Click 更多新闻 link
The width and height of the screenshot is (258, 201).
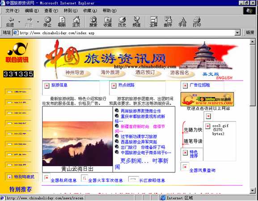tap(134, 161)
